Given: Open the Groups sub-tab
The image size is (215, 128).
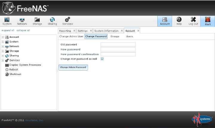Looking at the screenshot, I should point(115,36).
